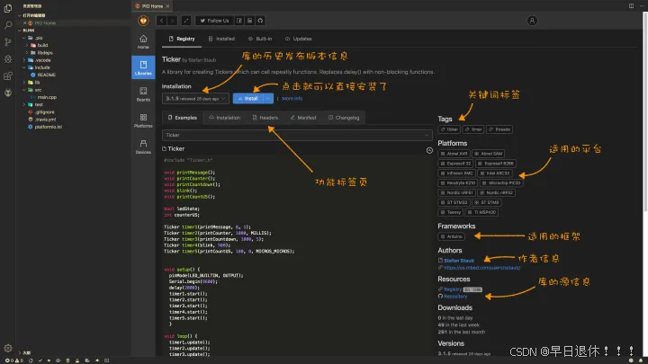Screen dimensions: 648x364
Task: Open the Ticker example selector dropdown
Action: pyautogui.click(x=297, y=135)
